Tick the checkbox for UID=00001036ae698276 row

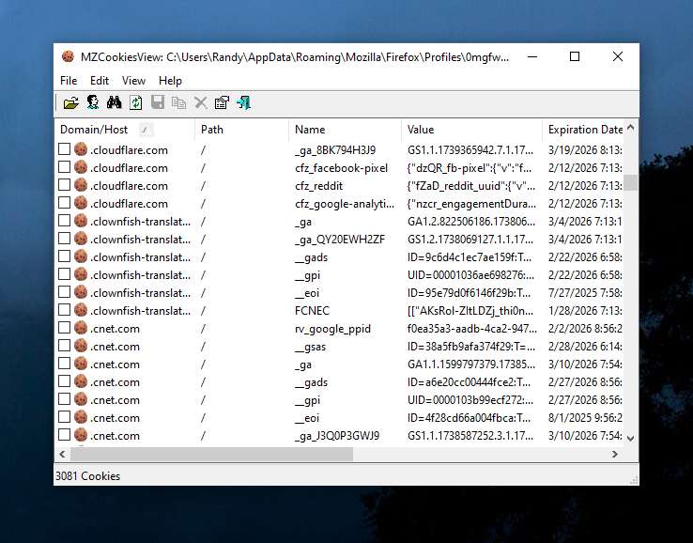pos(64,274)
